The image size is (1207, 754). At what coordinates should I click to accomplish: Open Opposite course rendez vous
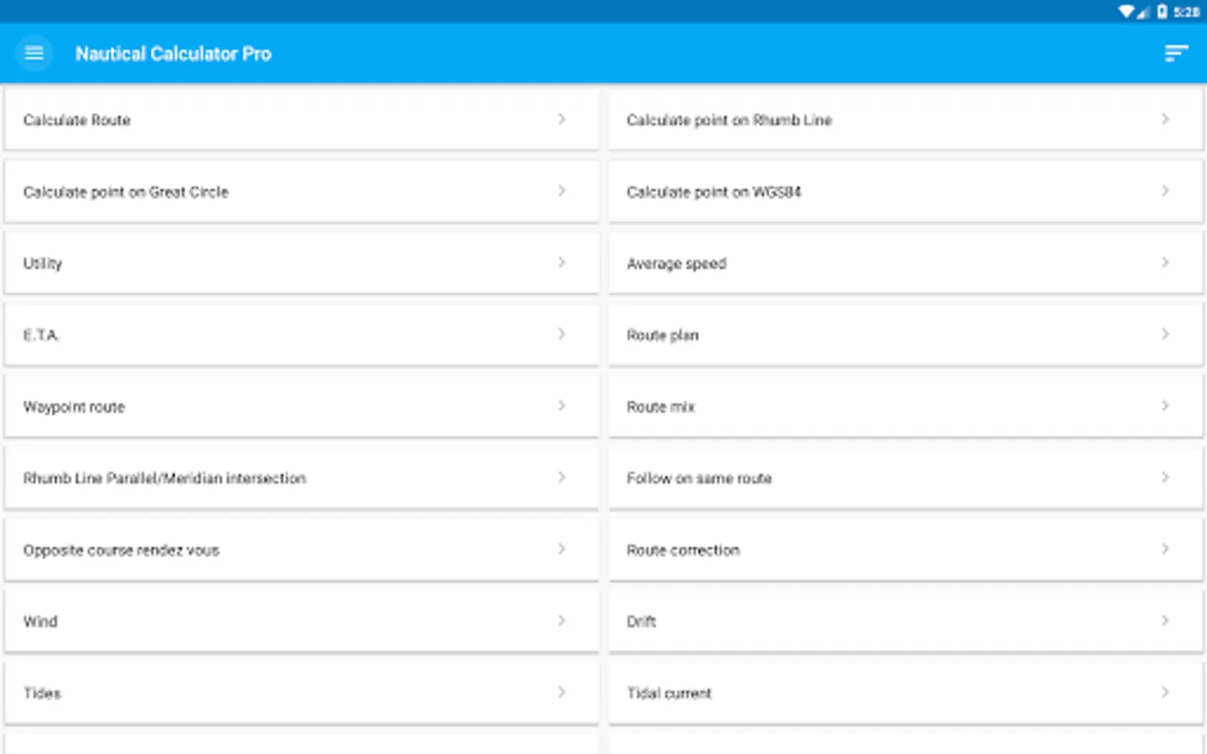click(122, 550)
